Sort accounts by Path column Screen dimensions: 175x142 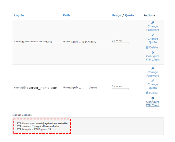(66, 15)
